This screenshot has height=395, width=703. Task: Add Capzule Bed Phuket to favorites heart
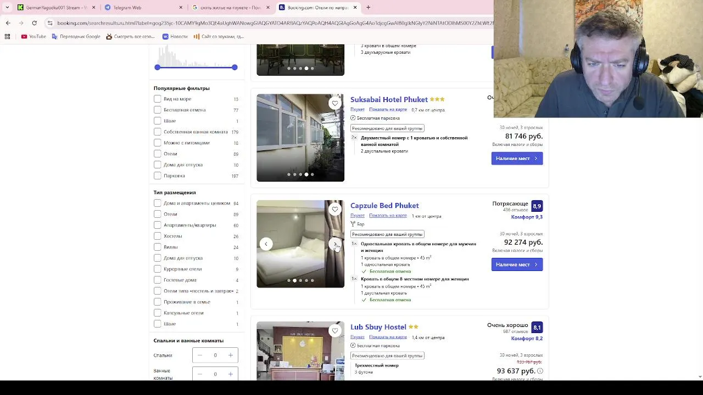point(335,209)
